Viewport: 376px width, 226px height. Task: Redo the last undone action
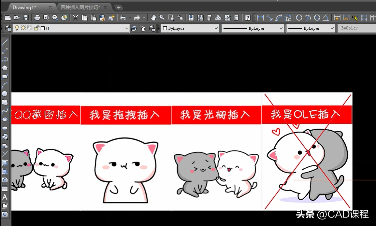coord(137,18)
